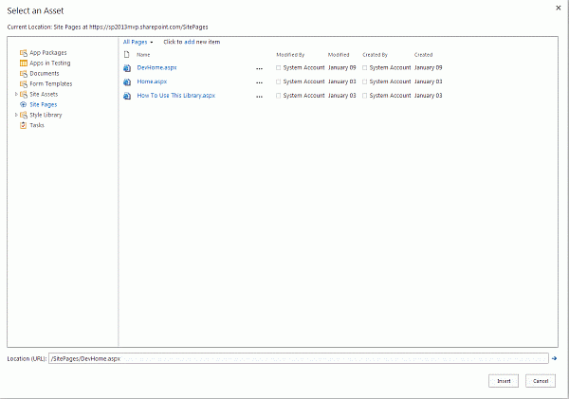The image size is (569, 399).
Task: Click the add new item link
Action: [x=192, y=42]
